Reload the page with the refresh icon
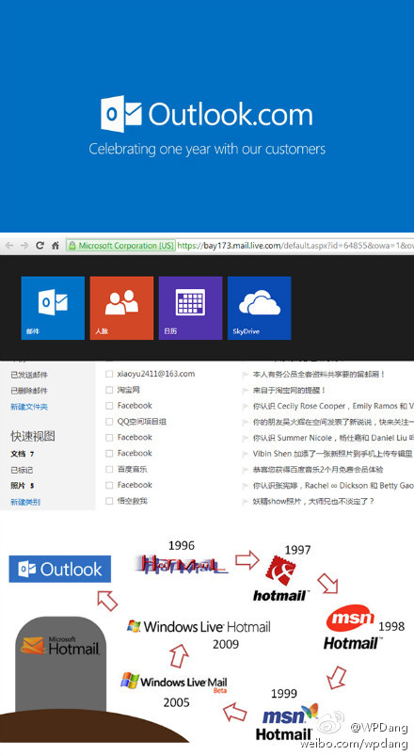414x756 pixels. (40, 246)
